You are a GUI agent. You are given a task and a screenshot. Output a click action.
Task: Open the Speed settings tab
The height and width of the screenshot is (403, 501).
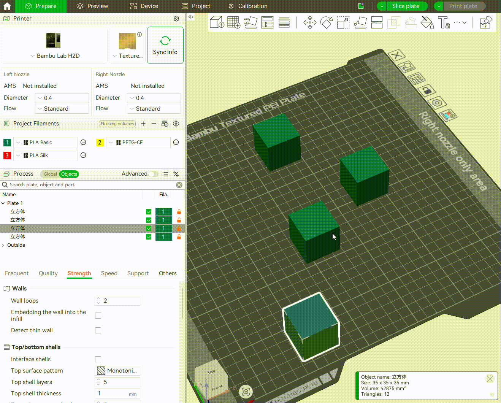[x=109, y=273]
